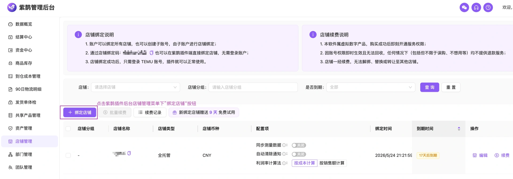Open 到仓成本管理 in the sidebar
The image size is (513, 179).
tap(29, 76)
